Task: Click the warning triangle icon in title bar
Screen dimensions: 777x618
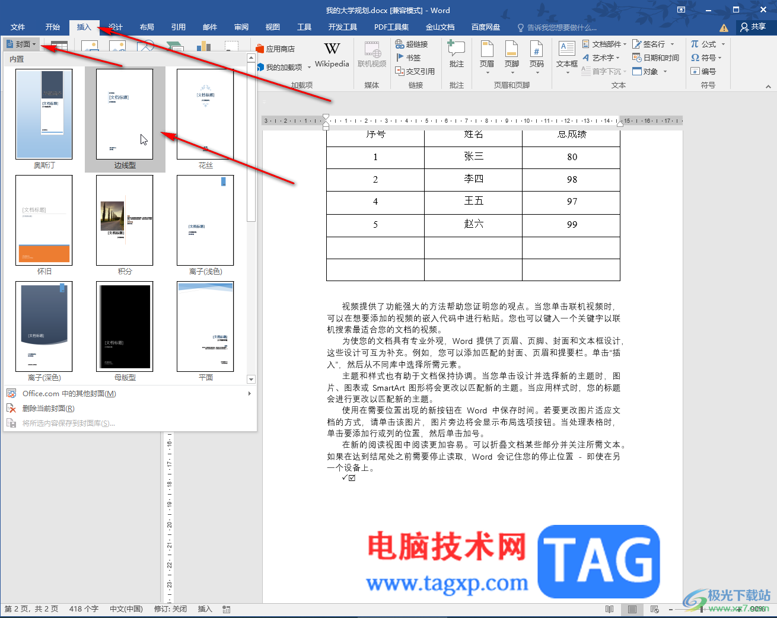Action: (x=724, y=28)
